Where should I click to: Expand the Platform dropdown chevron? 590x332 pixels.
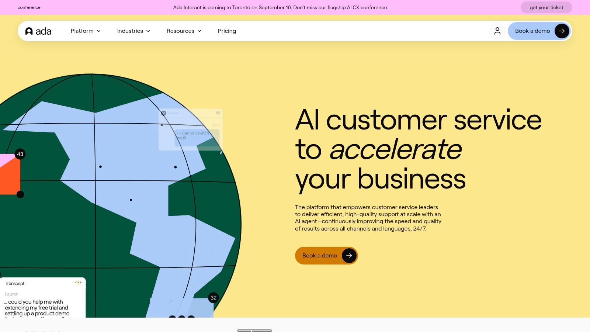point(99,31)
